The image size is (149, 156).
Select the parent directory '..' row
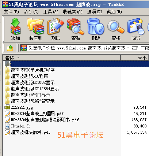[x=76, y=64]
